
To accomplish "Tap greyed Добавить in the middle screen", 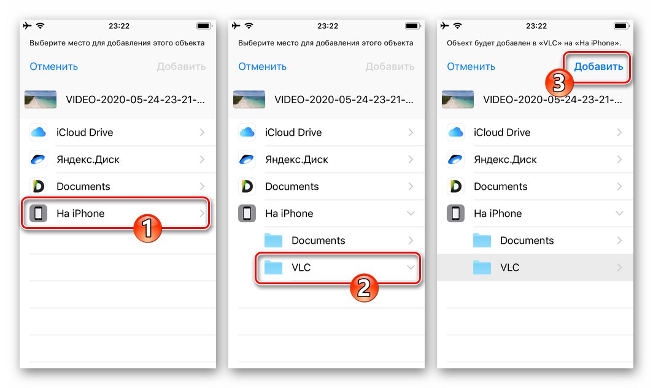I will click(390, 67).
